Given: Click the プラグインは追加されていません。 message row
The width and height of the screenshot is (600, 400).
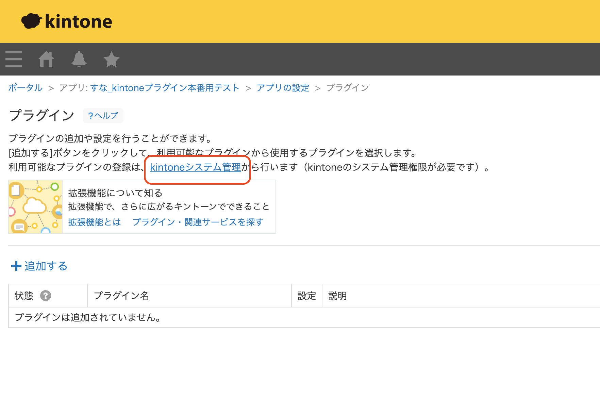Looking at the screenshot, I should [304, 318].
